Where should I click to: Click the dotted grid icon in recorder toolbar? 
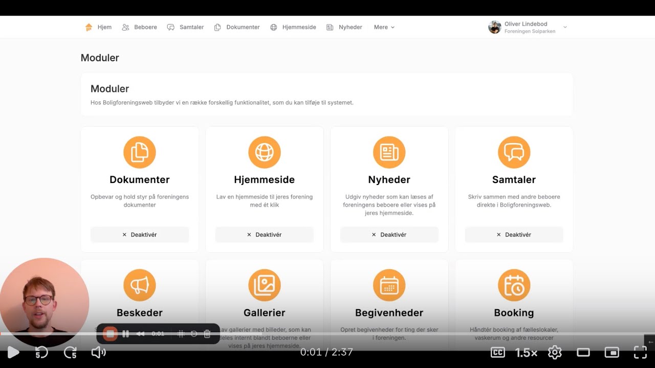click(x=181, y=334)
